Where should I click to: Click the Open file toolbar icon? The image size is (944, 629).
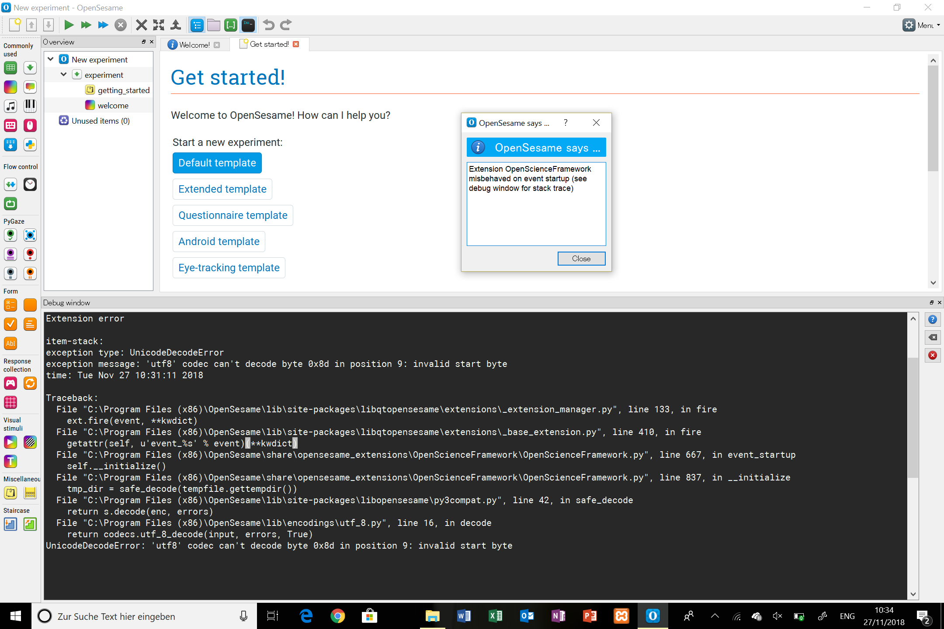coord(31,25)
